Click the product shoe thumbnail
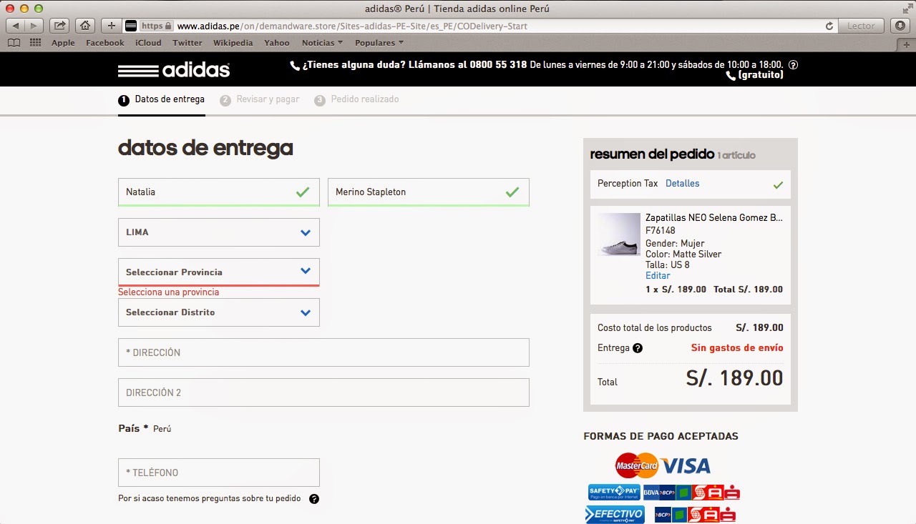The image size is (916, 524). click(x=619, y=234)
